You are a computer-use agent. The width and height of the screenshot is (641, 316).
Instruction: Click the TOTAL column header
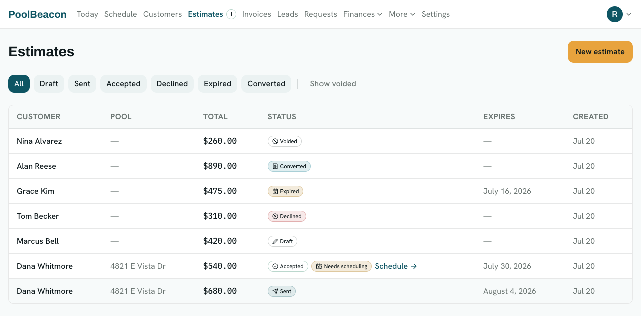(215, 117)
